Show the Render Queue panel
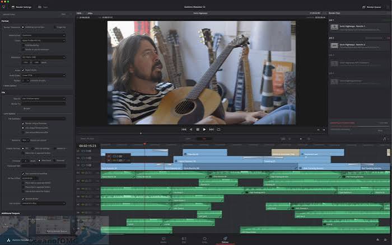 (371, 7)
